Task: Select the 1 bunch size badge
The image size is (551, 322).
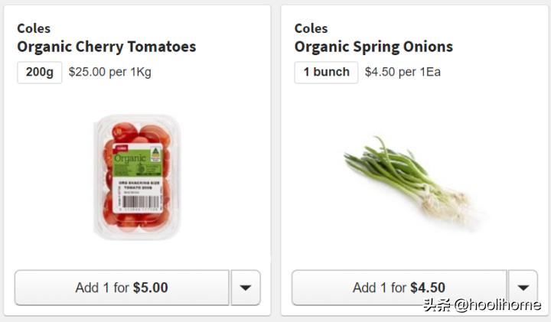Action: coord(326,72)
